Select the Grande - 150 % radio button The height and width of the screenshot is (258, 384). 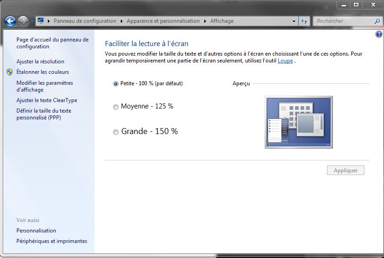pos(115,132)
